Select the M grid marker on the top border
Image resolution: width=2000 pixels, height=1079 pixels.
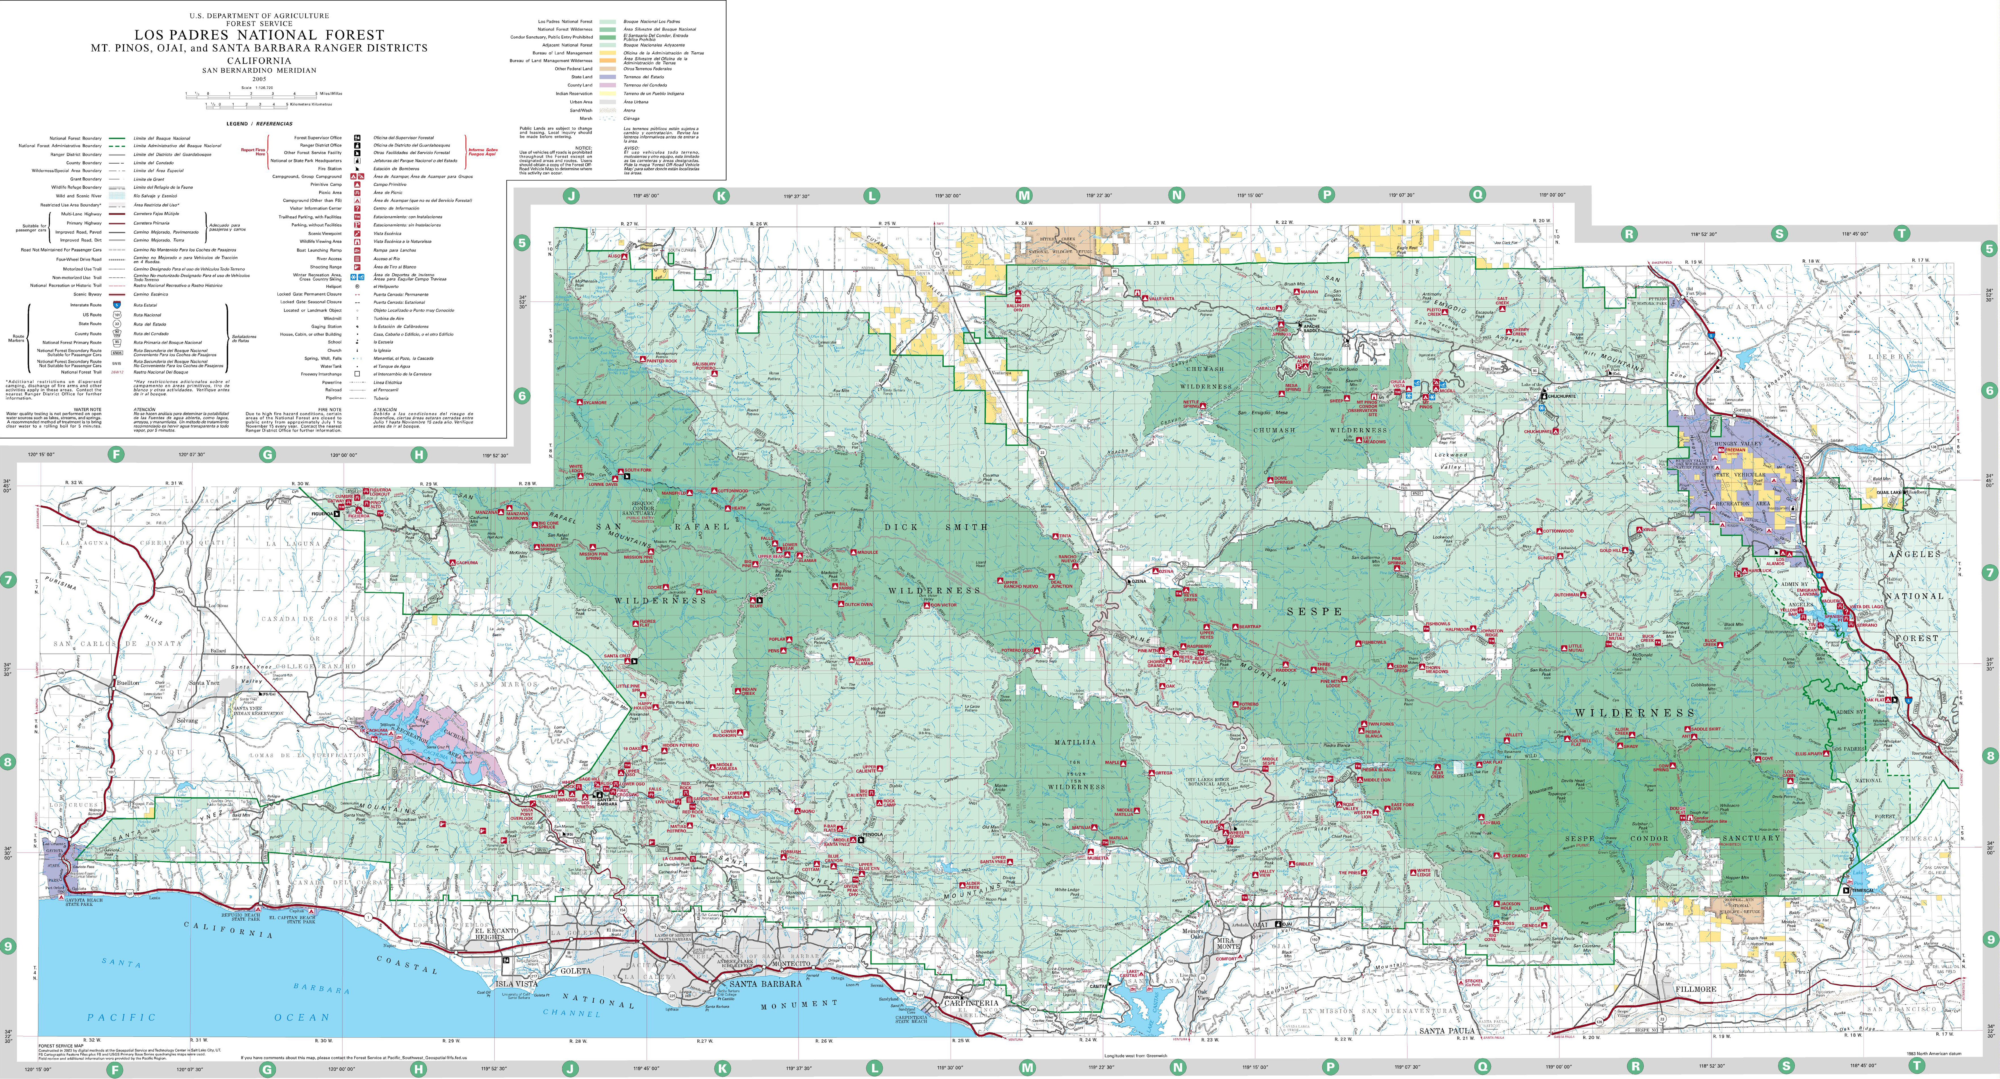(1024, 196)
